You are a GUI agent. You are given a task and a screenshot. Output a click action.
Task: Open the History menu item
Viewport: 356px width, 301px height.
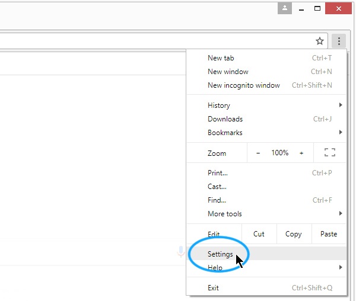[x=266, y=105]
